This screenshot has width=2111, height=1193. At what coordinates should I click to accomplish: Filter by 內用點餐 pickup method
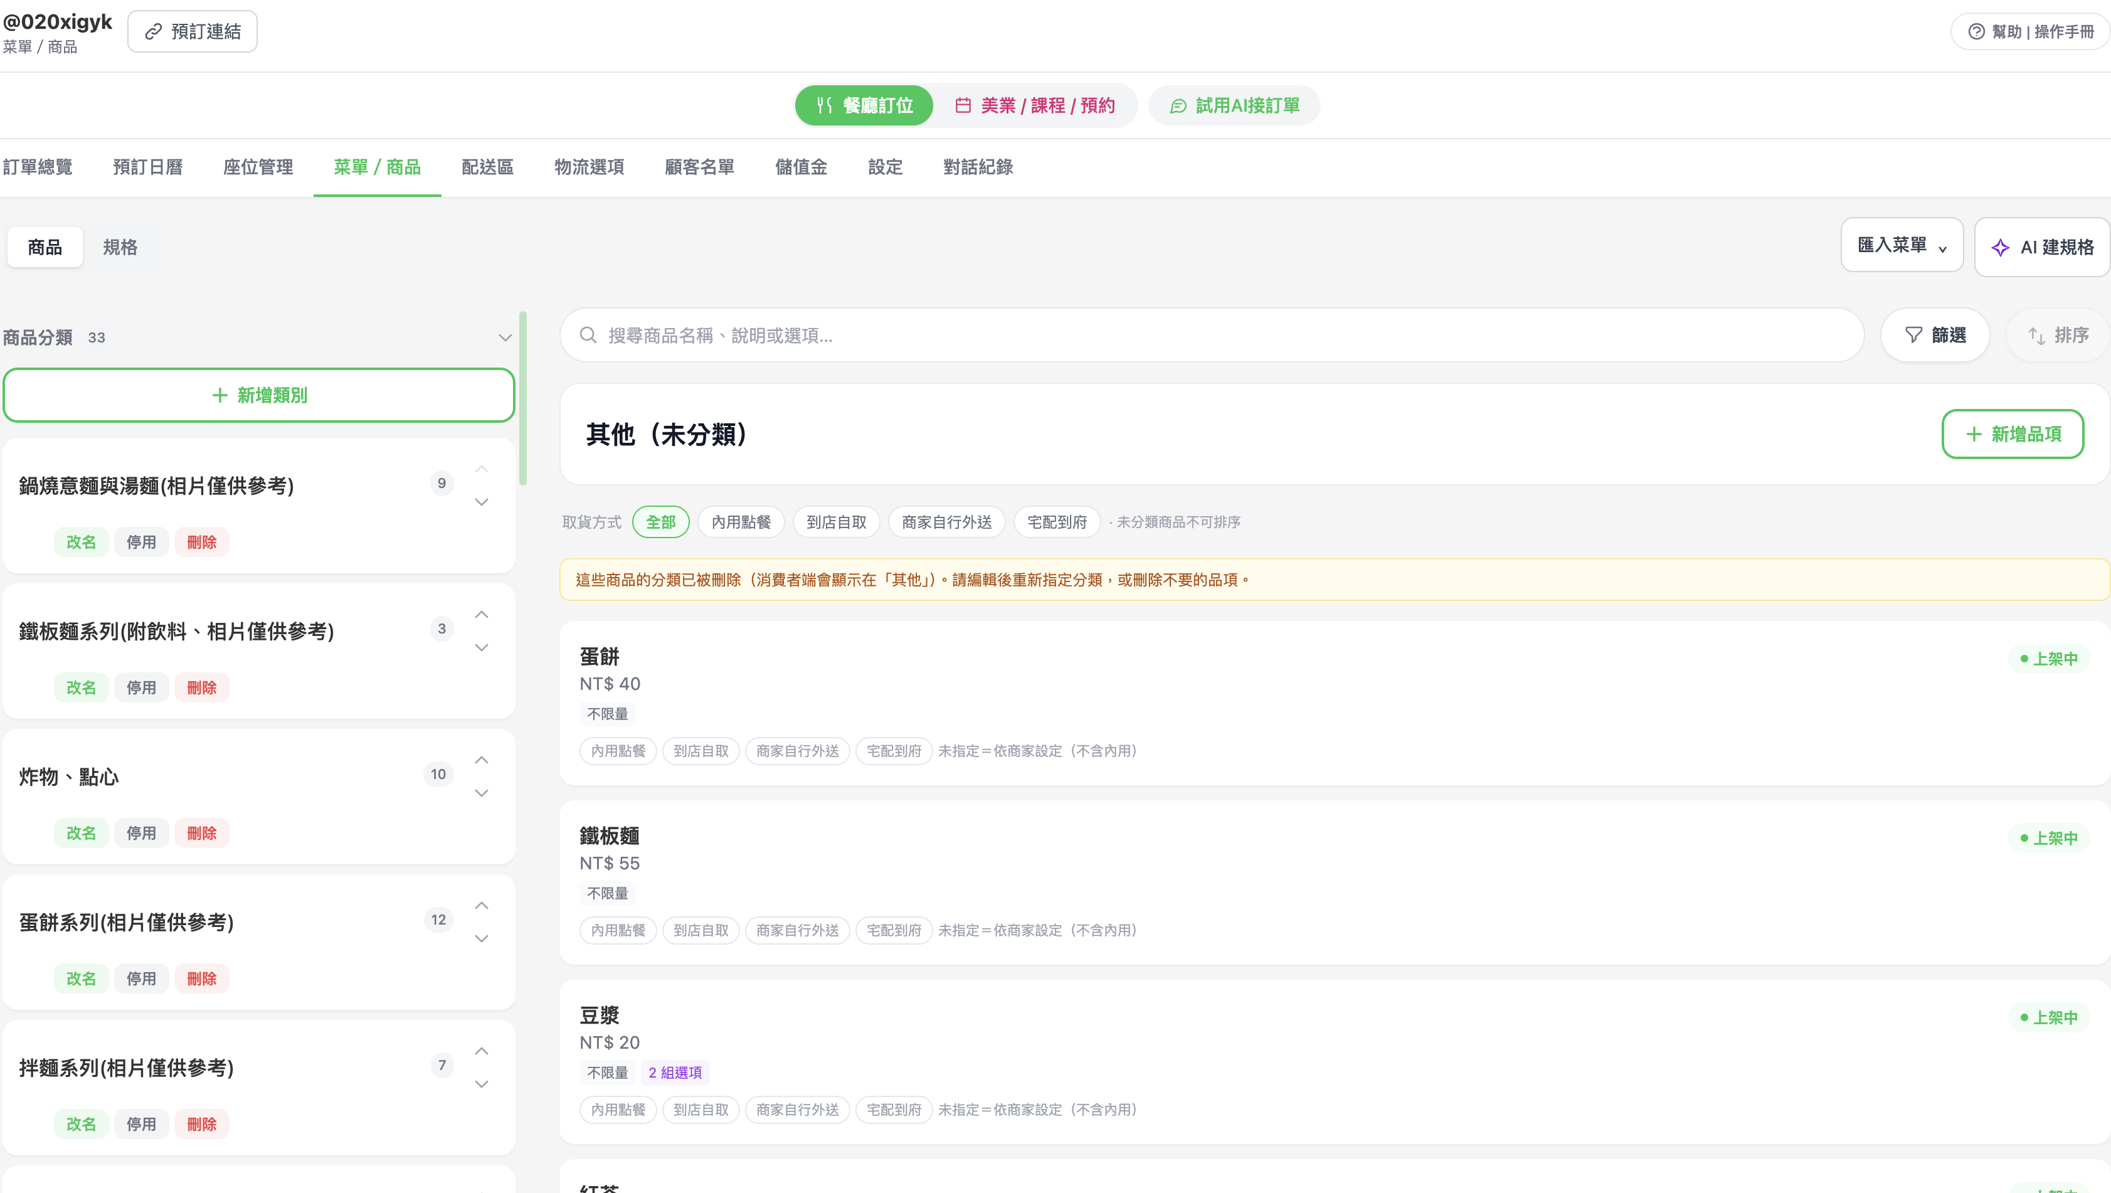tap(741, 522)
